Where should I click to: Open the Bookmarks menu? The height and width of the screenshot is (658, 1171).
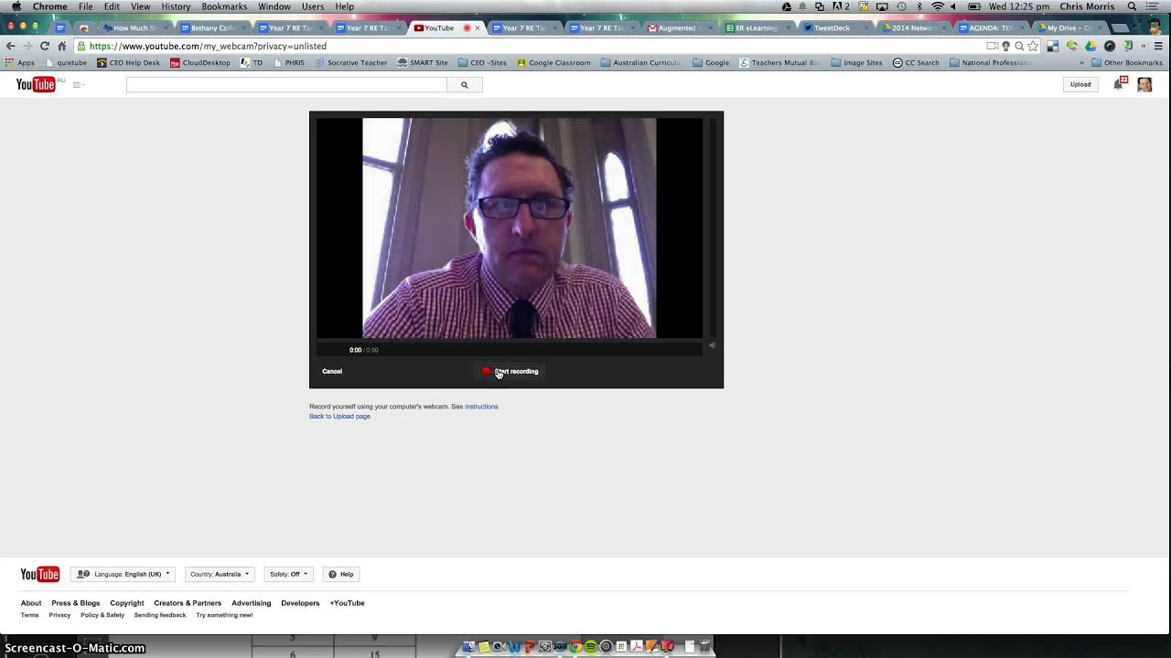[224, 6]
